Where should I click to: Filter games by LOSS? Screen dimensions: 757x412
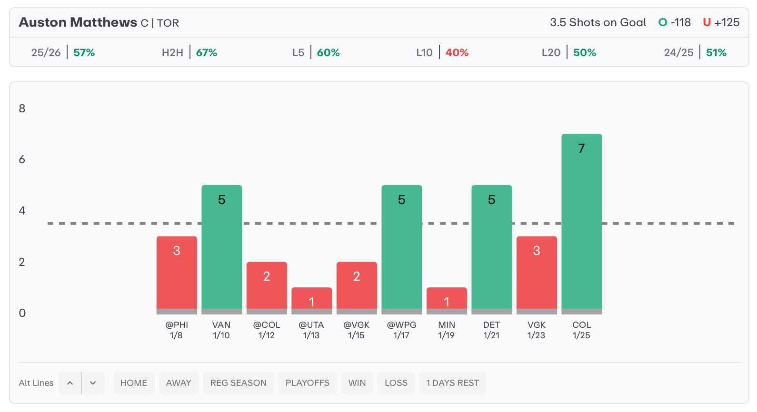click(396, 383)
